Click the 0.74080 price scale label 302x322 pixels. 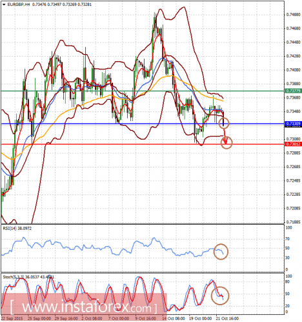click(x=294, y=70)
